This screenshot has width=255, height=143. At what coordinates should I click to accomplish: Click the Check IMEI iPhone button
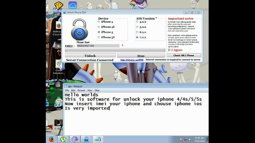tap(184, 56)
